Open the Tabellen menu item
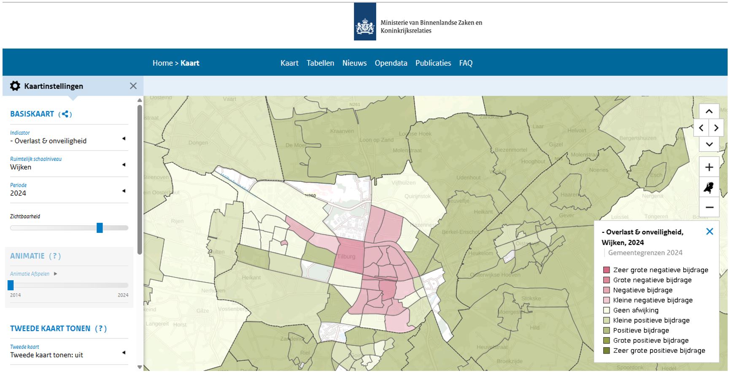 click(320, 63)
